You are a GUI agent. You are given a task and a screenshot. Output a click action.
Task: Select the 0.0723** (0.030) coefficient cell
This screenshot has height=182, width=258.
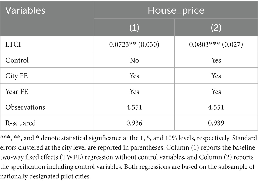[134, 44]
